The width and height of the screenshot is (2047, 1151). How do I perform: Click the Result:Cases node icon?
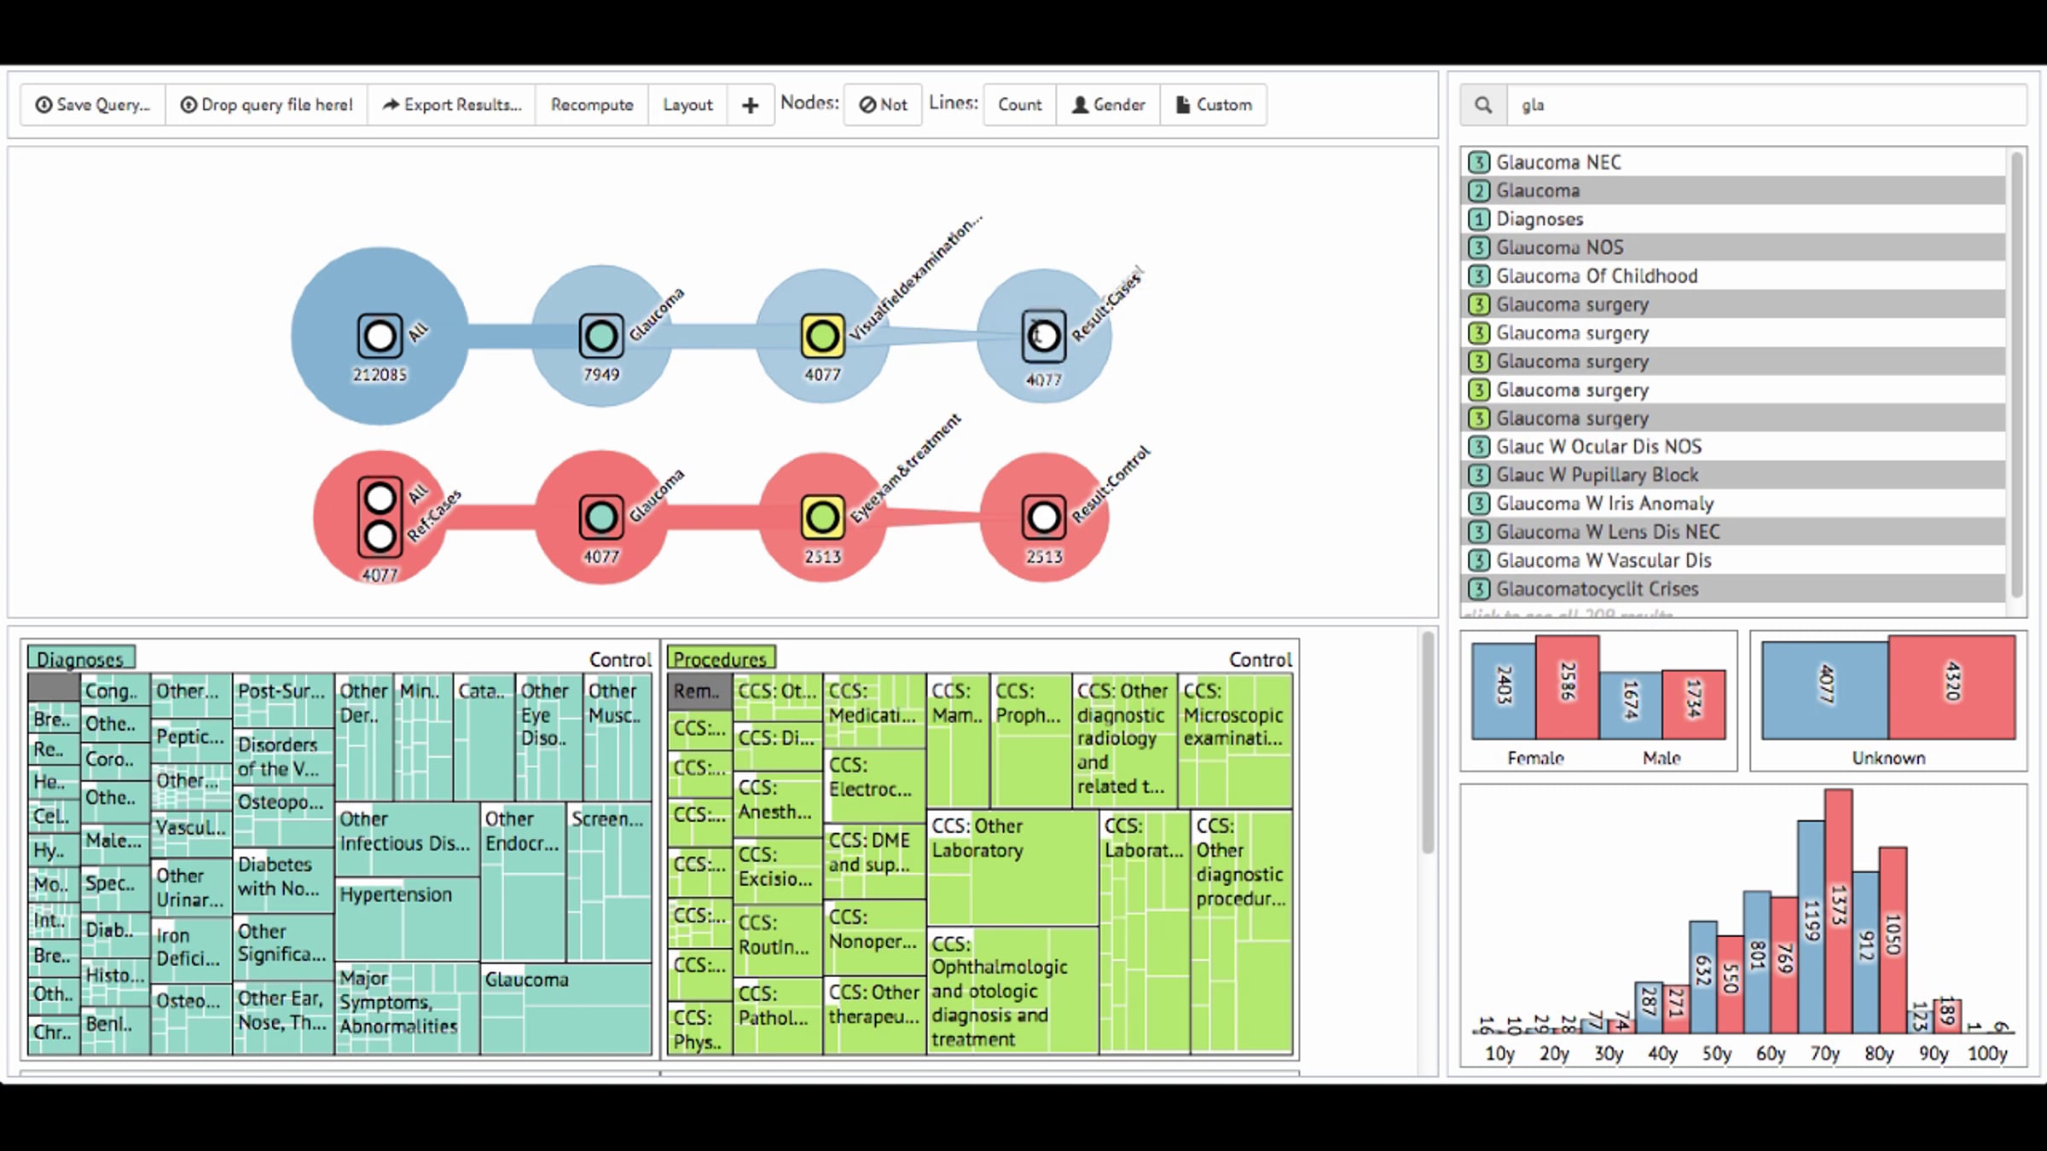coord(1044,336)
